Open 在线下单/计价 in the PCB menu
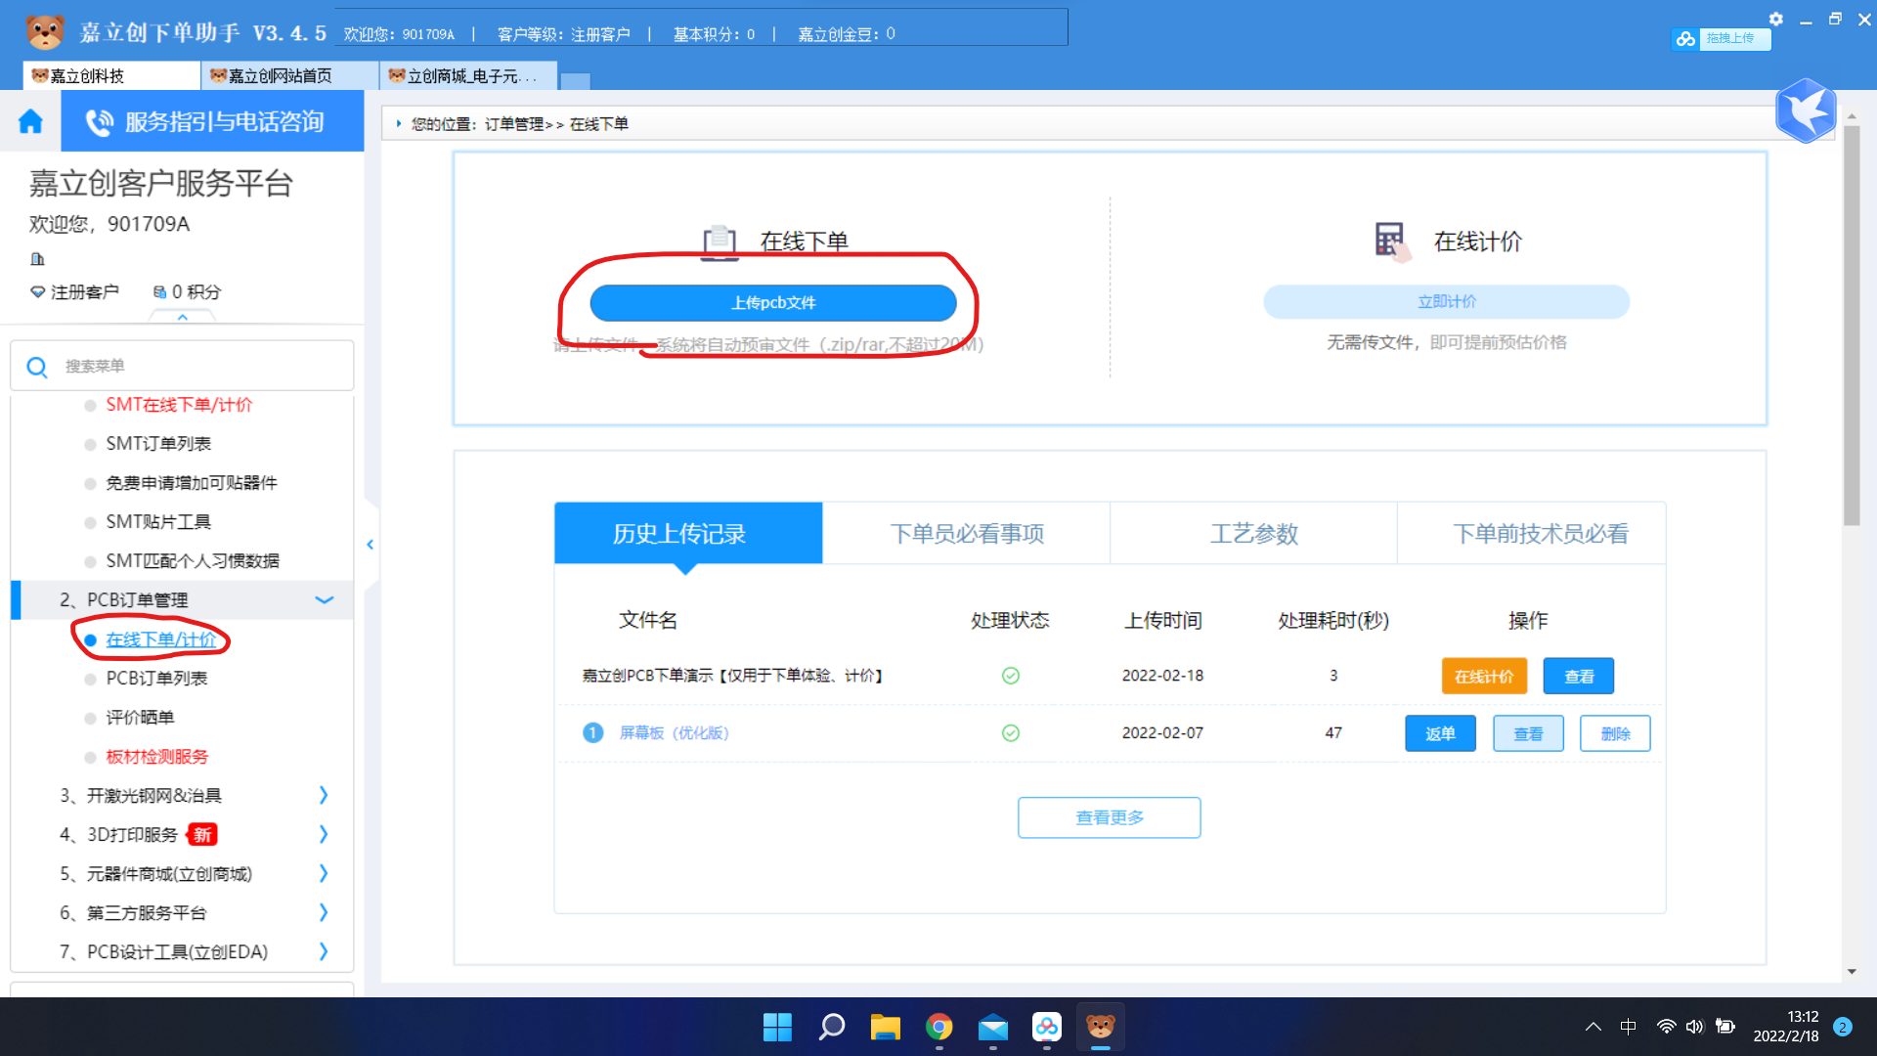The width and height of the screenshot is (1877, 1056). tap(161, 639)
